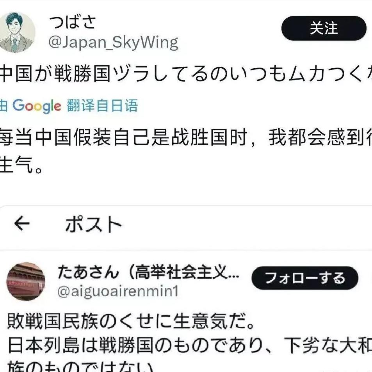Viewport: 372px width, 372px height.
Task: Follow たあさん with フォローする button
Action: 305,278
